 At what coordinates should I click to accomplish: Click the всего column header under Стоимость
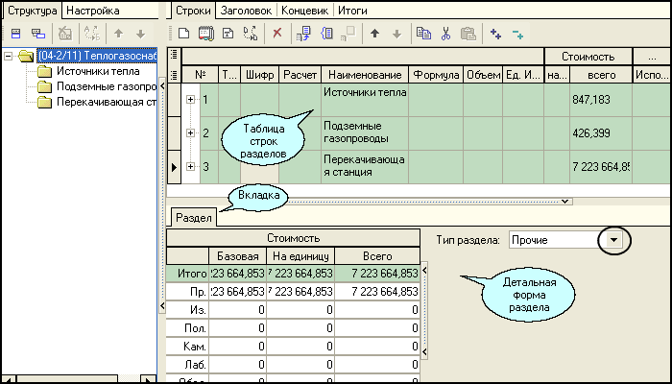pos(601,75)
